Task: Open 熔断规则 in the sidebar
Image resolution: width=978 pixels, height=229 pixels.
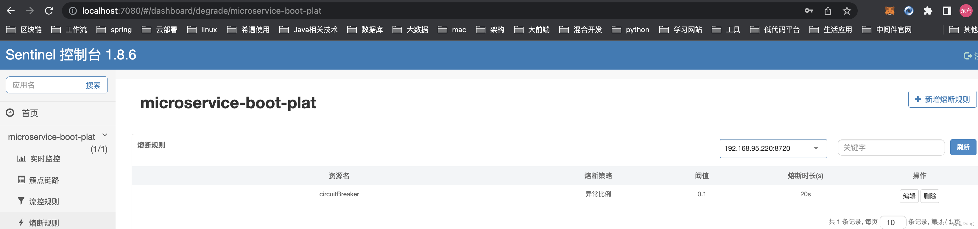Action: point(44,223)
